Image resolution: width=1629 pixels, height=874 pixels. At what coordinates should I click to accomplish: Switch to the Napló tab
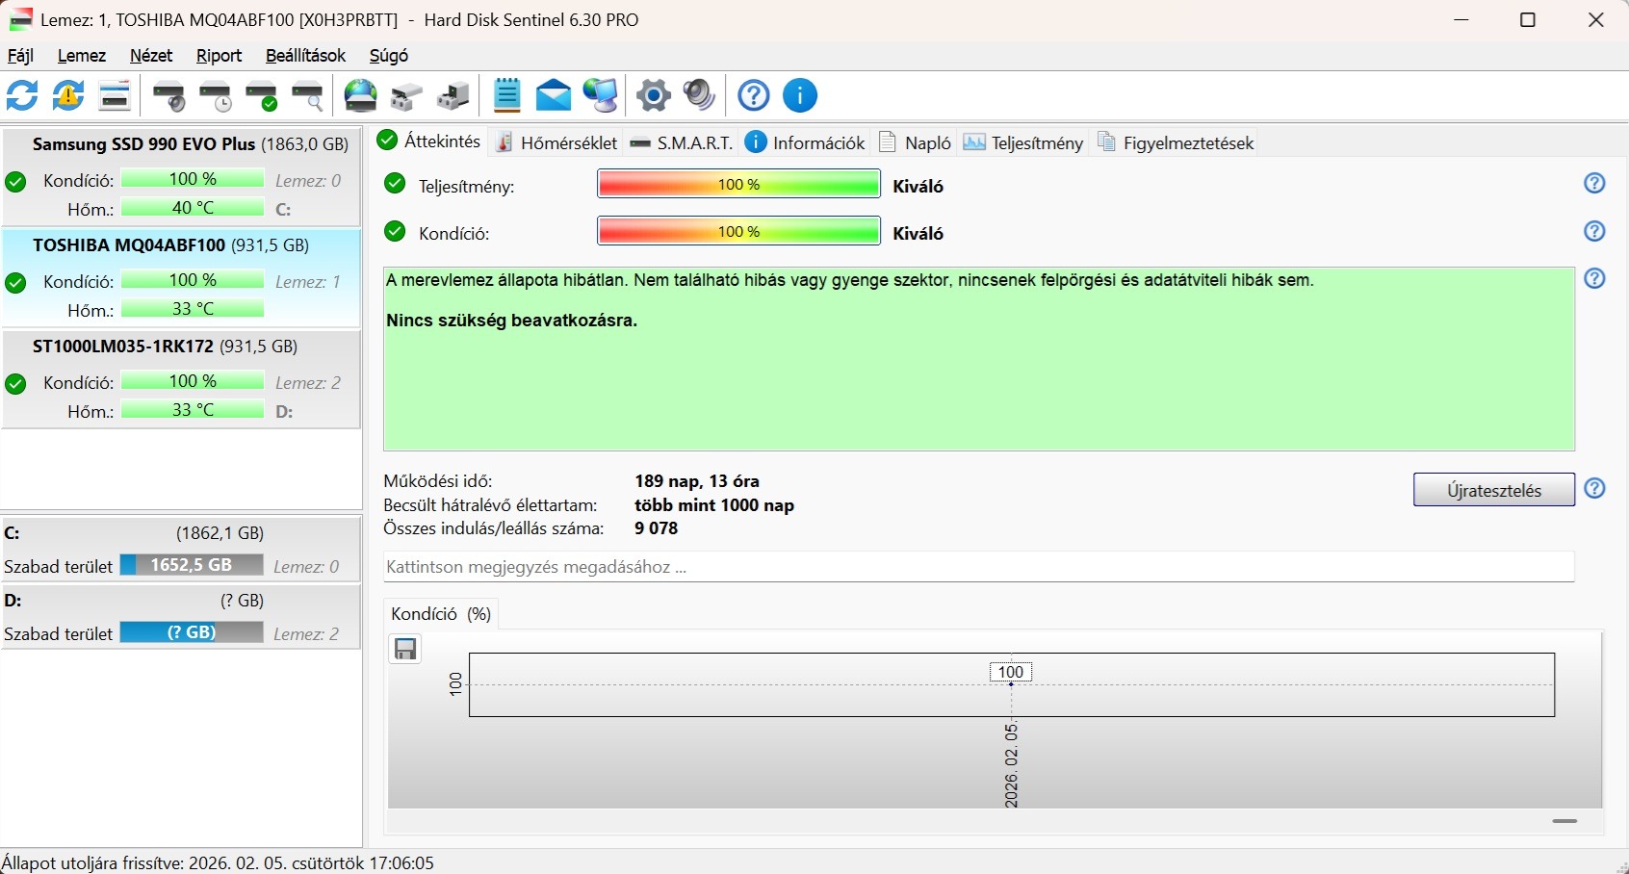(915, 142)
